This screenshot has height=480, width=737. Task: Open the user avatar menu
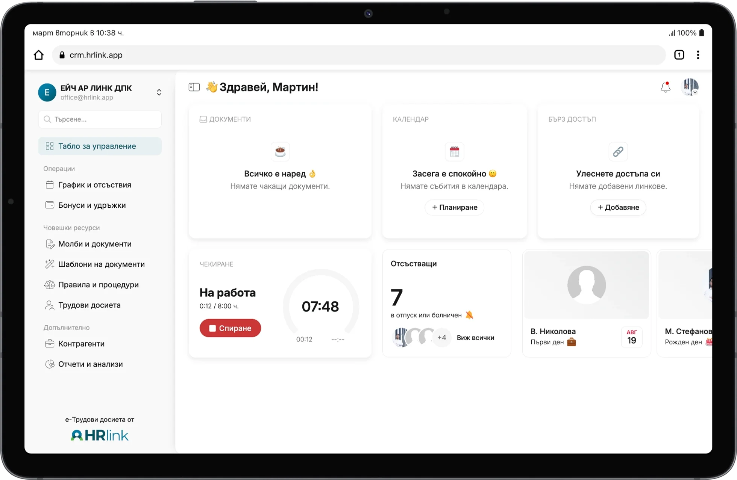[690, 87]
